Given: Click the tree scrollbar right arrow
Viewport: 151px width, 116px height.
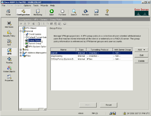Looking at the screenshot, I should (45, 109).
